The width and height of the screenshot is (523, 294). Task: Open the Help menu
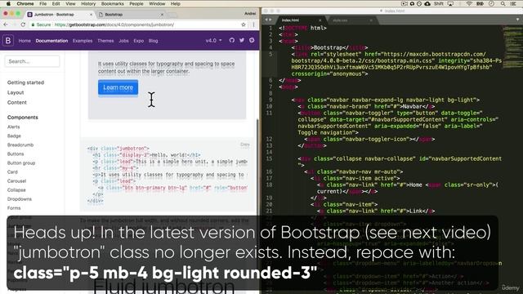176,3
